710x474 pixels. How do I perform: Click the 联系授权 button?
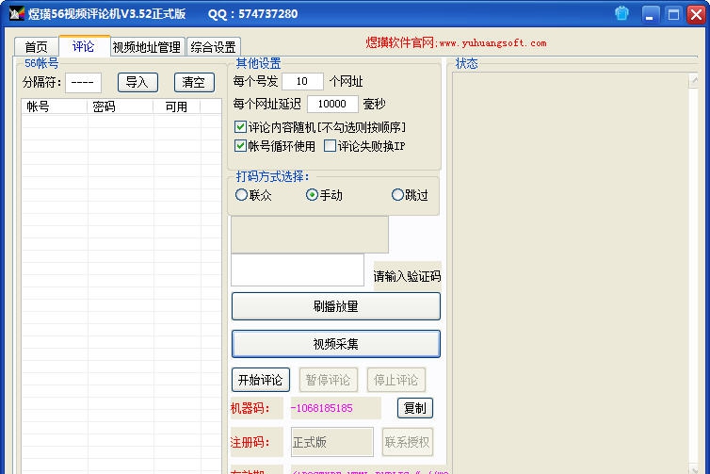tap(407, 442)
